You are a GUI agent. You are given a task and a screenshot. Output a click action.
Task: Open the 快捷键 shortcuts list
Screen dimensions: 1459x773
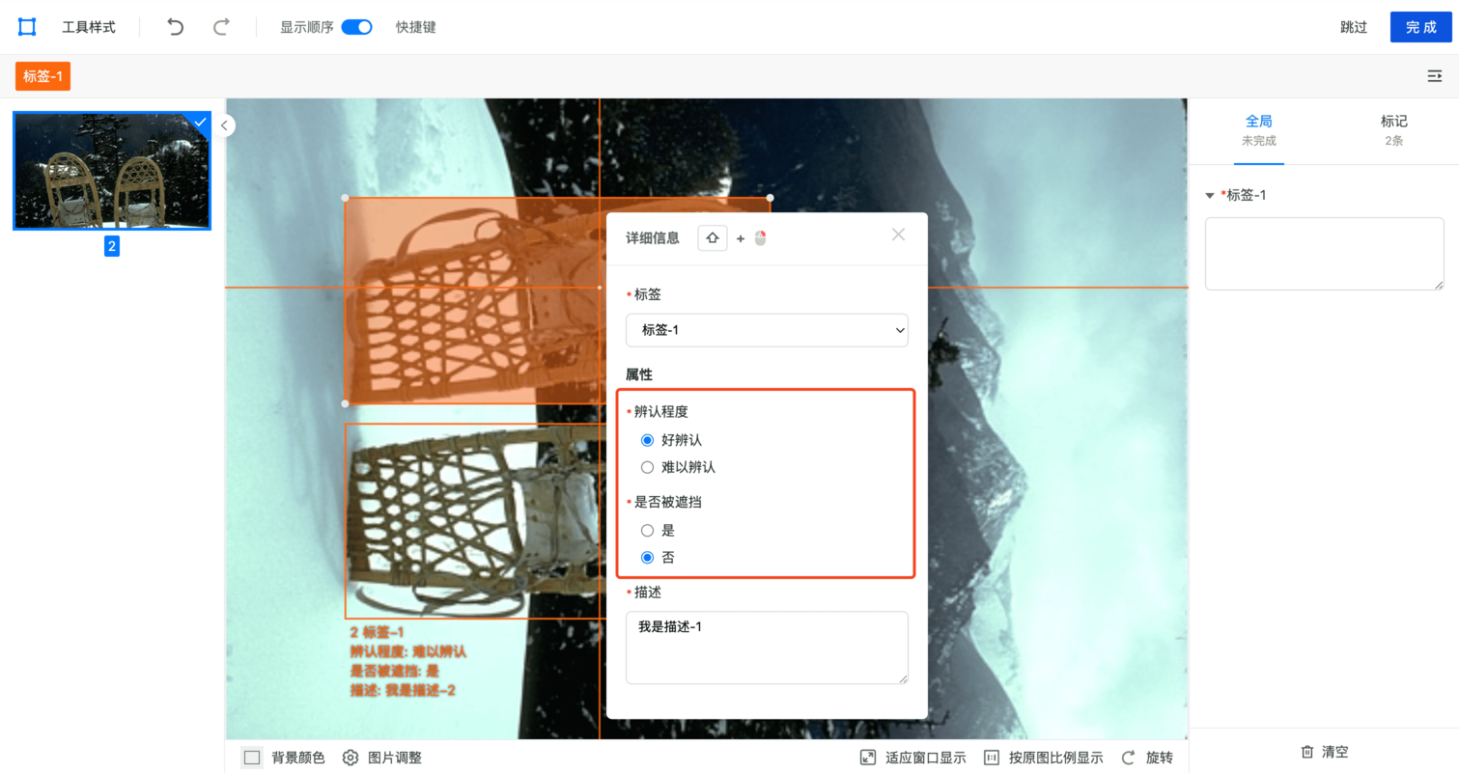416,27
